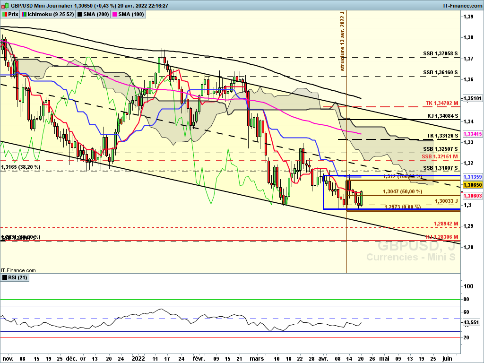Click the red 1,30603 price axis label
Image resolution: width=484 pixels, height=363 pixels.
(x=472, y=196)
